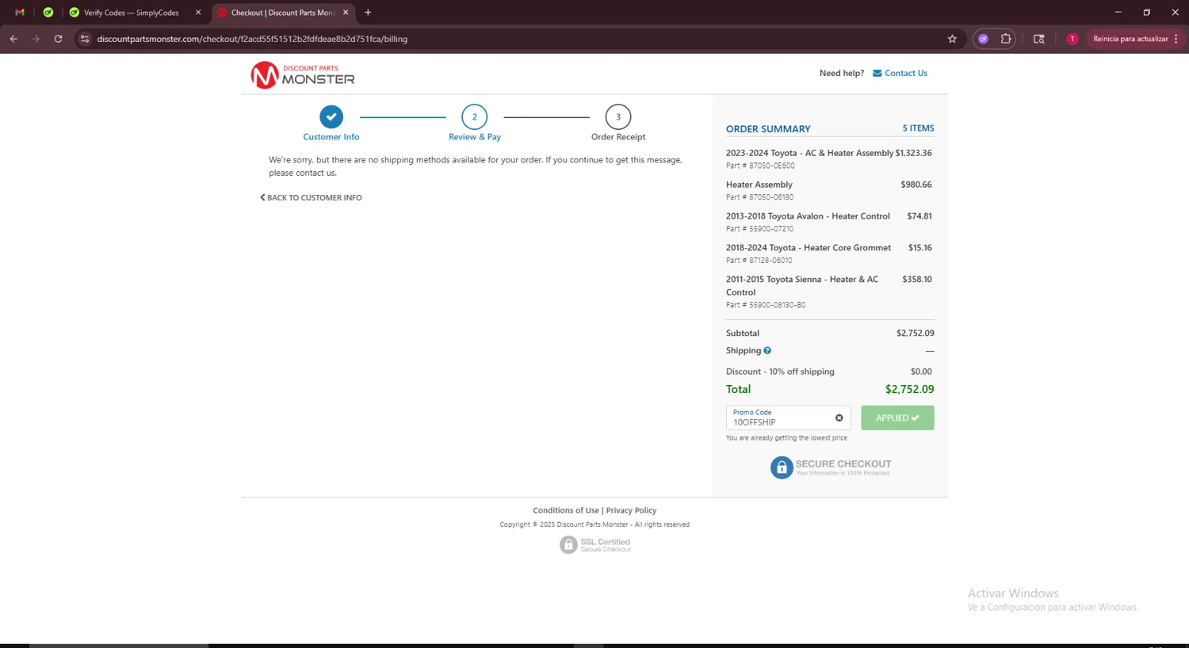Open the second pinned green checkmark tab
1189x648 pixels.
(x=48, y=13)
